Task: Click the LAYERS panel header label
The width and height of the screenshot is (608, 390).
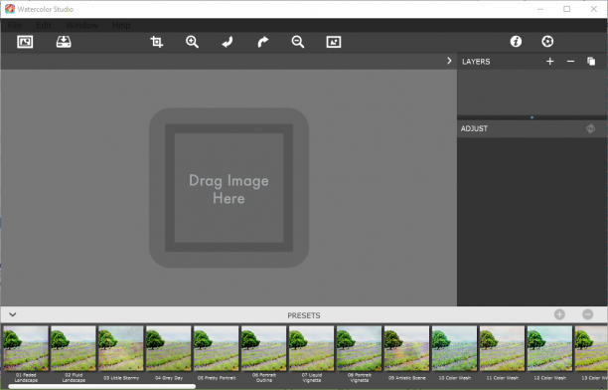Action: pos(476,62)
